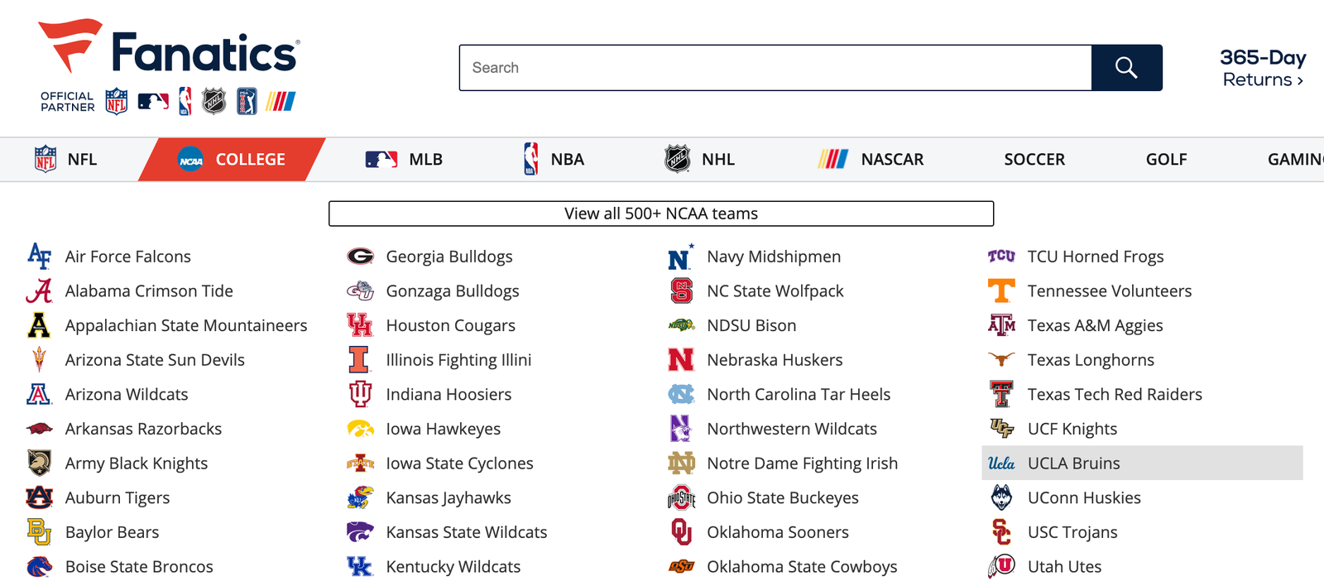Open the MLB navigation tab
Image resolution: width=1324 pixels, height=586 pixels.
coord(405,160)
